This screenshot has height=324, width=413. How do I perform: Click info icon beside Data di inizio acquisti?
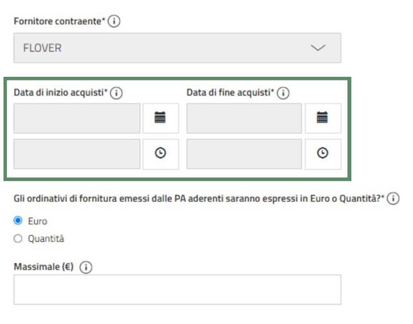117,93
